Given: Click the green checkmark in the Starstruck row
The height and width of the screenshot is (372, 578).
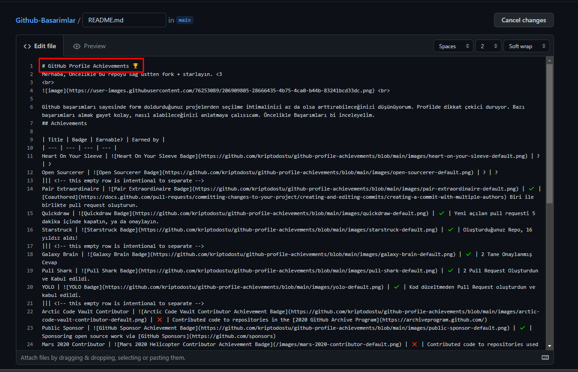Looking at the screenshot, I should point(450,230).
